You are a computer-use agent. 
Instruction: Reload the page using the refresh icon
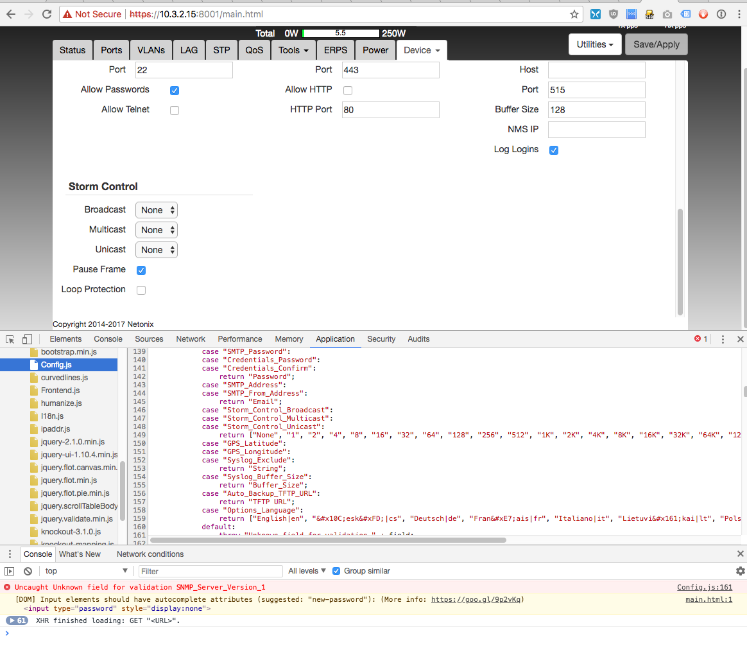point(47,14)
